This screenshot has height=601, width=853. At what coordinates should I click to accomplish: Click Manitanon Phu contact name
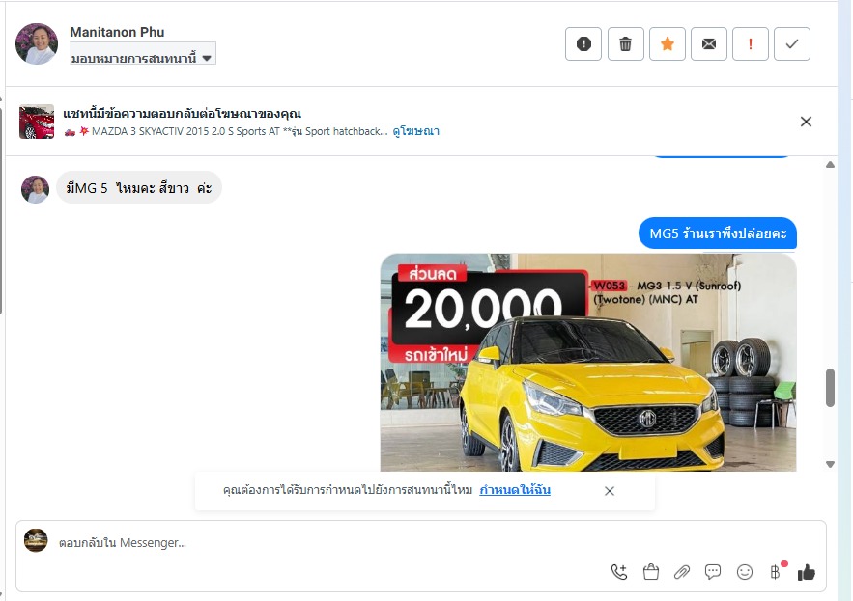(x=117, y=32)
